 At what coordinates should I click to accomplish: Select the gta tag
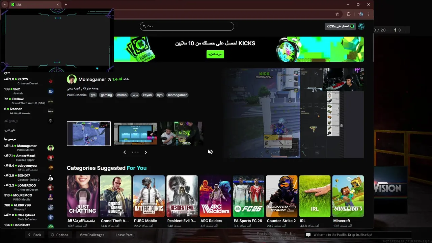(93, 95)
